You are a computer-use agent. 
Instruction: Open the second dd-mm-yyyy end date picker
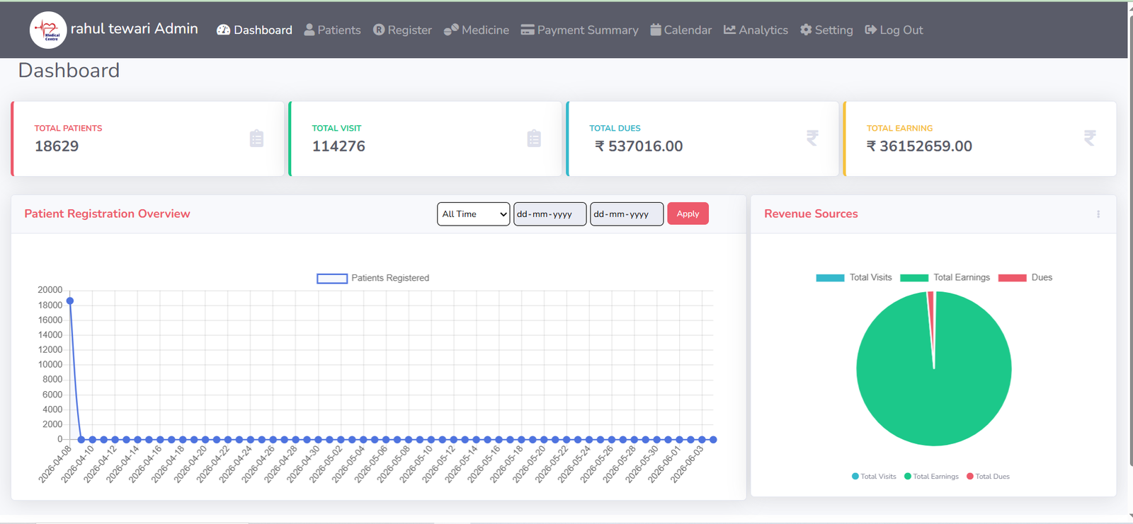[x=627, y=214]
